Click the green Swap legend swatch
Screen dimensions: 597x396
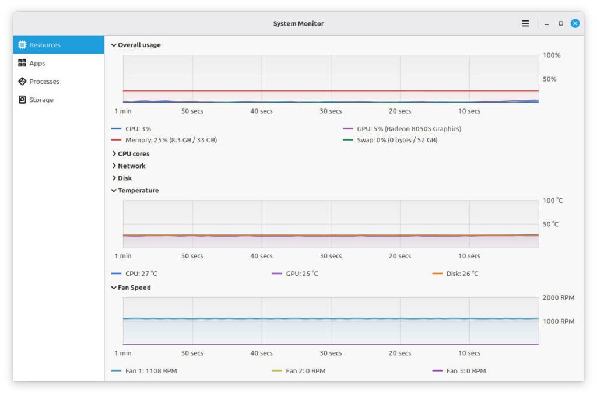(347, 140)
